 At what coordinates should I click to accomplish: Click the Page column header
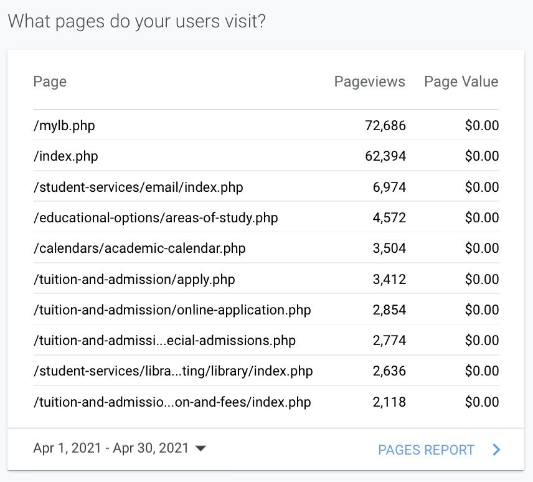click(50, 82)
